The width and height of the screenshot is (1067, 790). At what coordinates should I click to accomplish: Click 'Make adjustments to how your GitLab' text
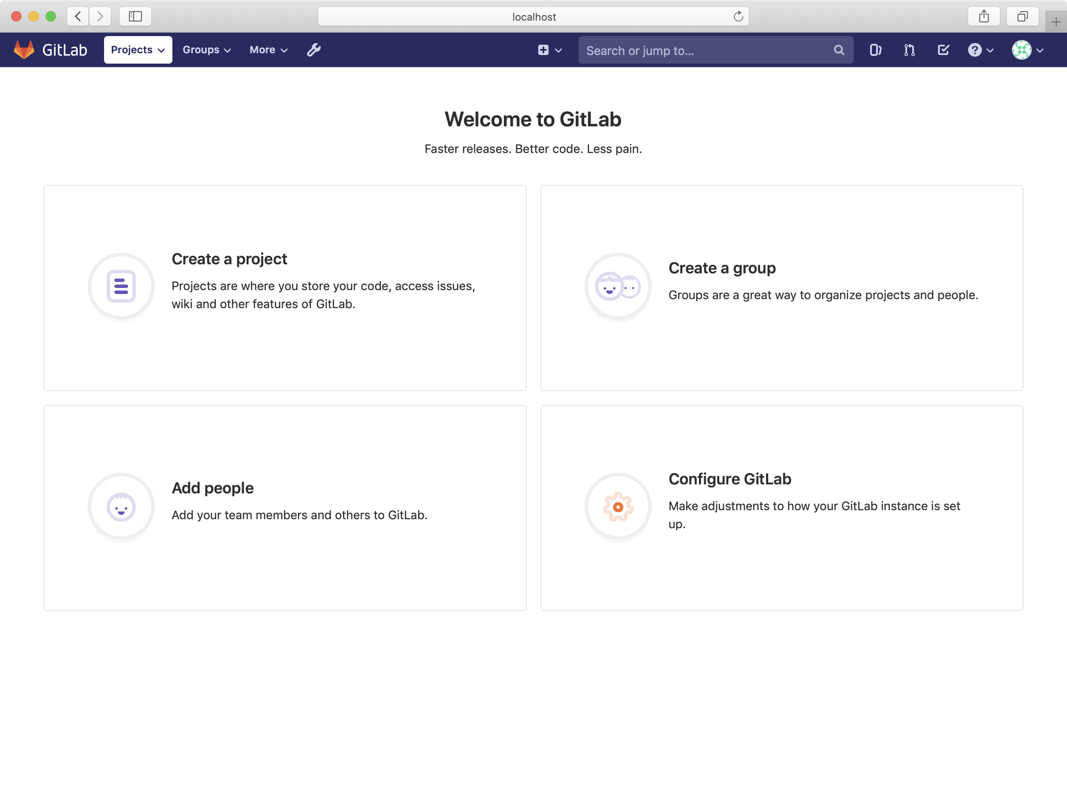point(814,514)
